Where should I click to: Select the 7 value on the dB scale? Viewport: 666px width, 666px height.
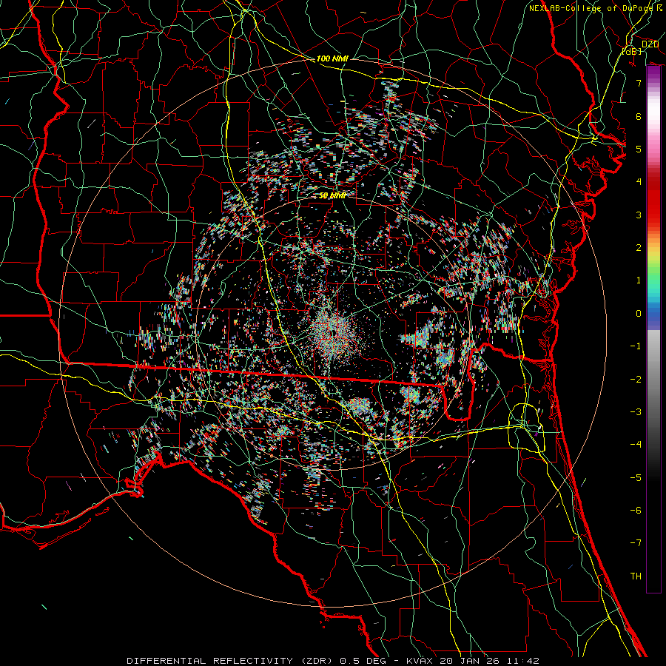639,83
